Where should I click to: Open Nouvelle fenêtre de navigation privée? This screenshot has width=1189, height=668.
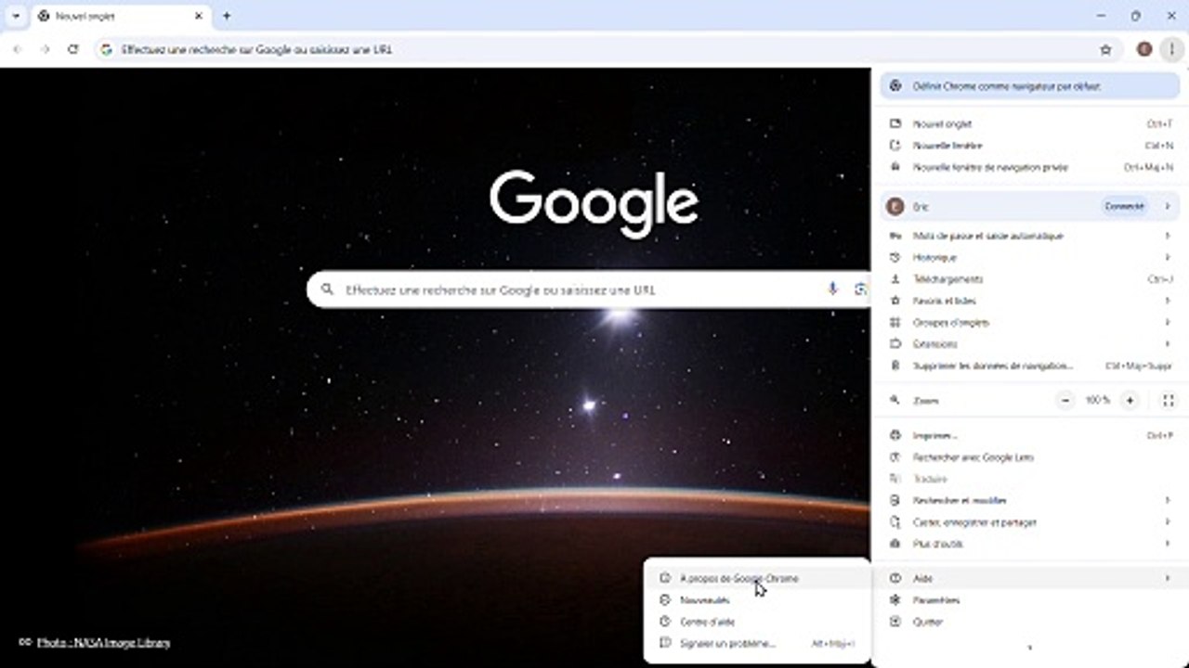pyautogui.click(x=1029, y=167)
